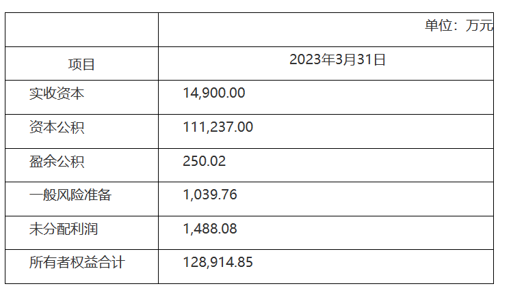511x297 pixels.
Task: Click empty space right of 14,900.00
Action: (368, 97)
